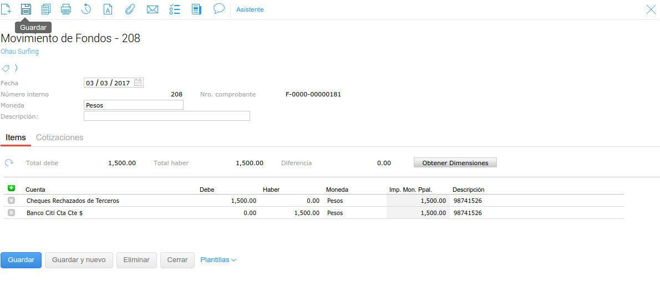Viewport: 660px width, 286px height.
Task: Open the chat bubble comments icon
Action: click(219, 9)
